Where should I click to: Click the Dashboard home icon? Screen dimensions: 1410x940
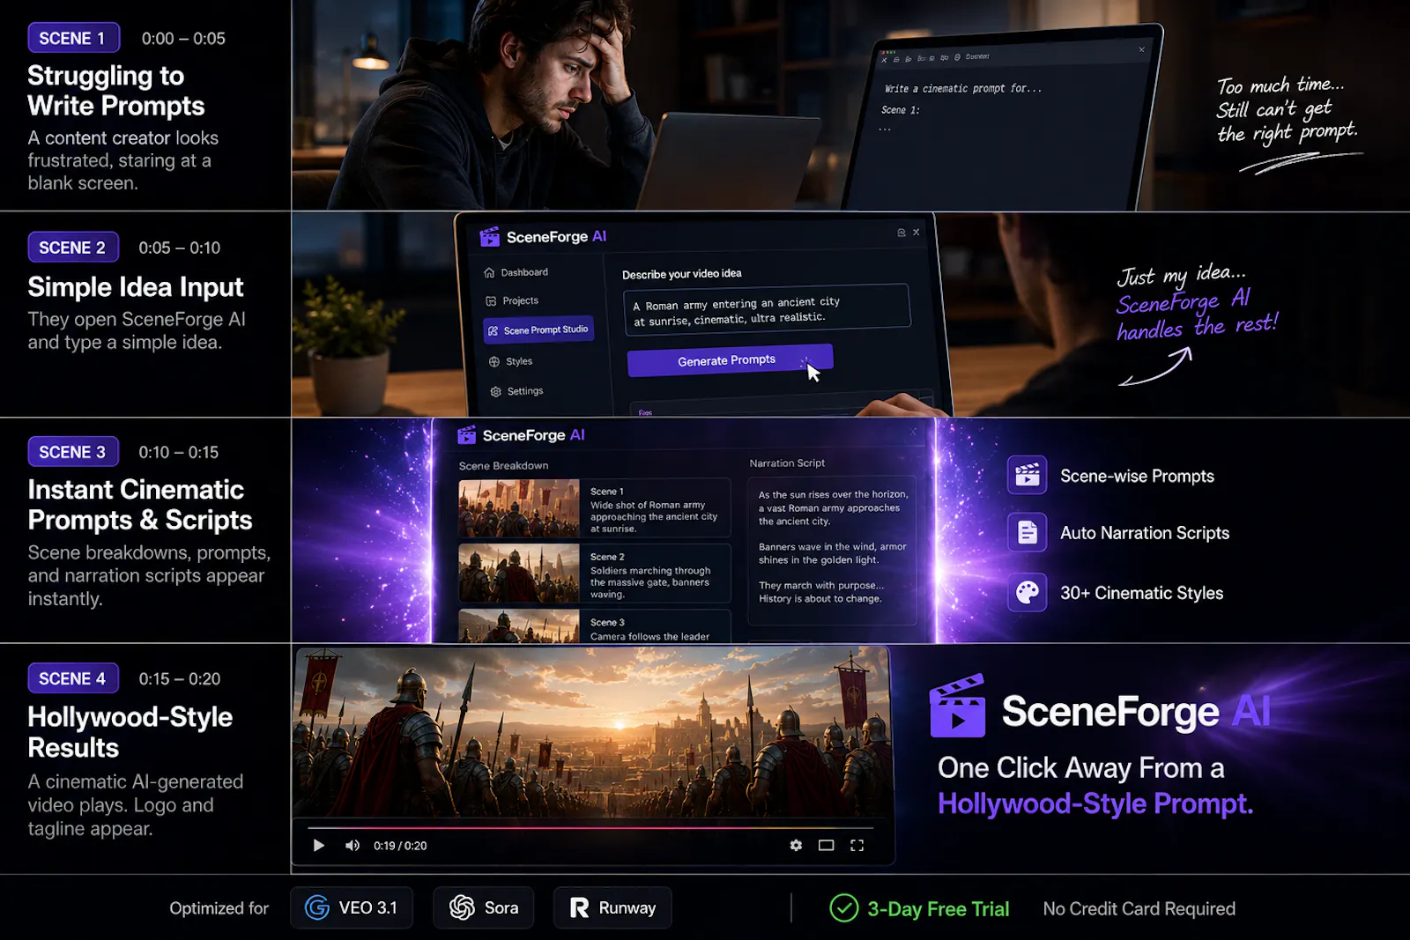click(x=489, y=273)
